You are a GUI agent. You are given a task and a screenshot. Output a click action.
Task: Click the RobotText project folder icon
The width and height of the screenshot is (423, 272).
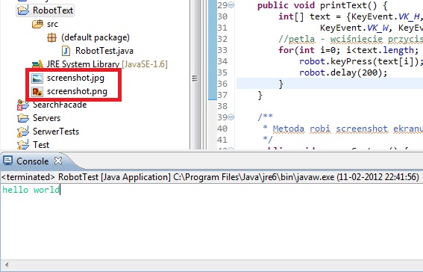(23, 10)
